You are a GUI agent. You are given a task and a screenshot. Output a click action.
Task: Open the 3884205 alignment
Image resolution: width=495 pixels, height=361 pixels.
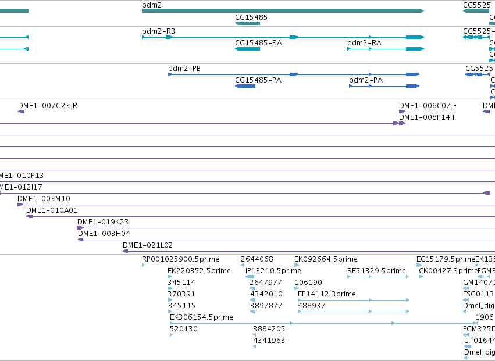[x=254, y=335]
